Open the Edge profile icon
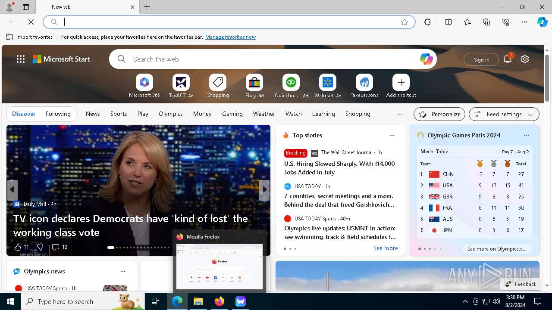552x310 pixels. tap(9, 7)
